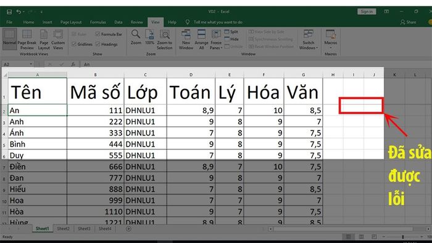
Task: Click the zoom out minus button
Action: 383,237
